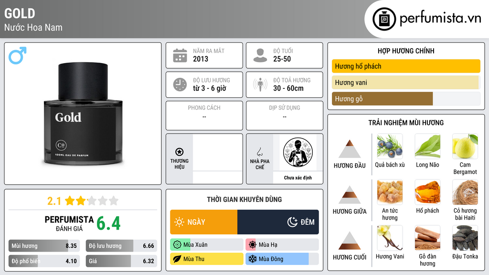Click the Dịp sử dụng card

pyautogui.click(x=285, y=116)
